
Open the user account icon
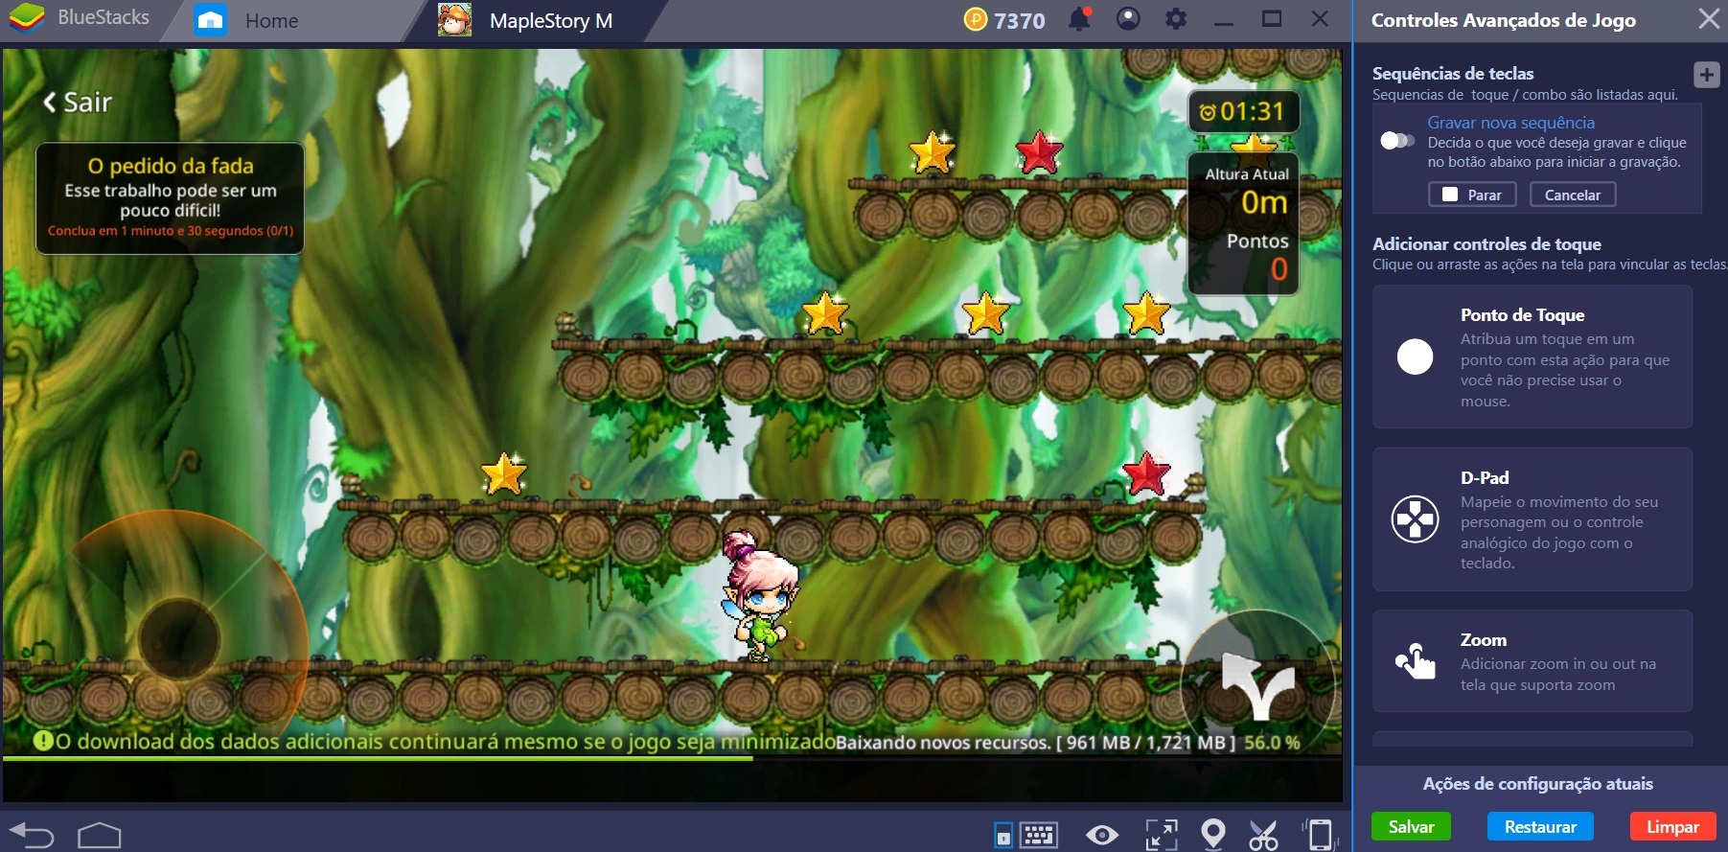coord(1128,19)
